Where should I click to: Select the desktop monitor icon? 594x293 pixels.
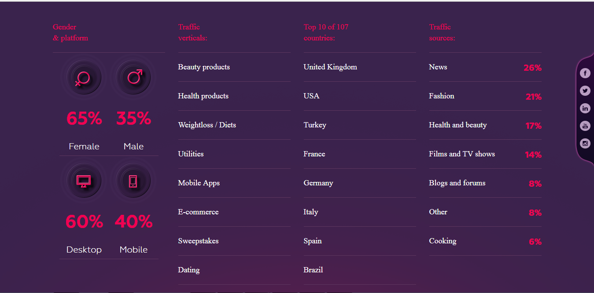point(84,181)
